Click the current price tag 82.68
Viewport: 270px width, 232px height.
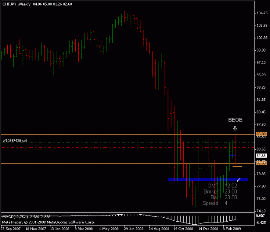[x=261, y=156]
